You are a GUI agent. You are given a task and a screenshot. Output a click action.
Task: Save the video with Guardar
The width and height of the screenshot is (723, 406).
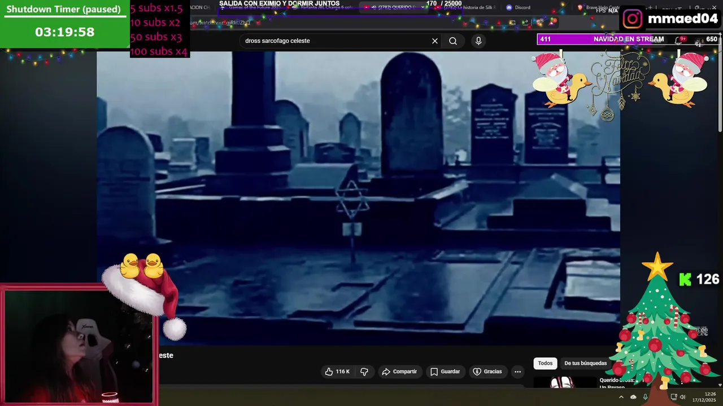tap(445, 372)
